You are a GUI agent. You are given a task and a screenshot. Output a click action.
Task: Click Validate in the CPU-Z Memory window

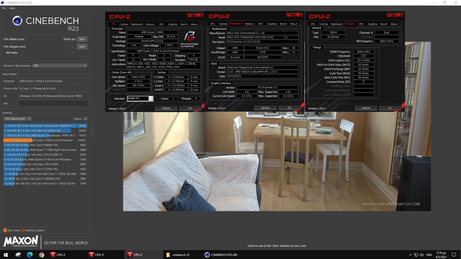(366, 108)
